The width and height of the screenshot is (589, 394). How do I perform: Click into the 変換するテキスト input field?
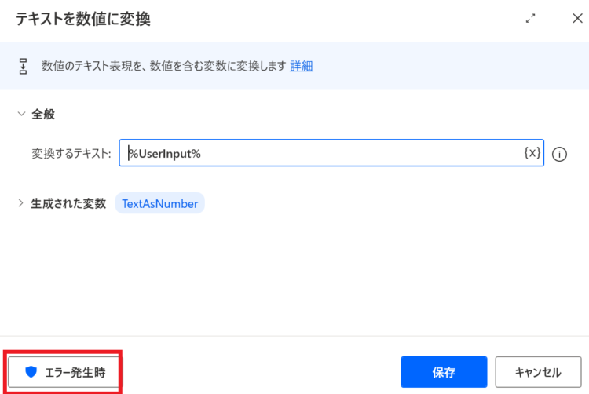331,153
